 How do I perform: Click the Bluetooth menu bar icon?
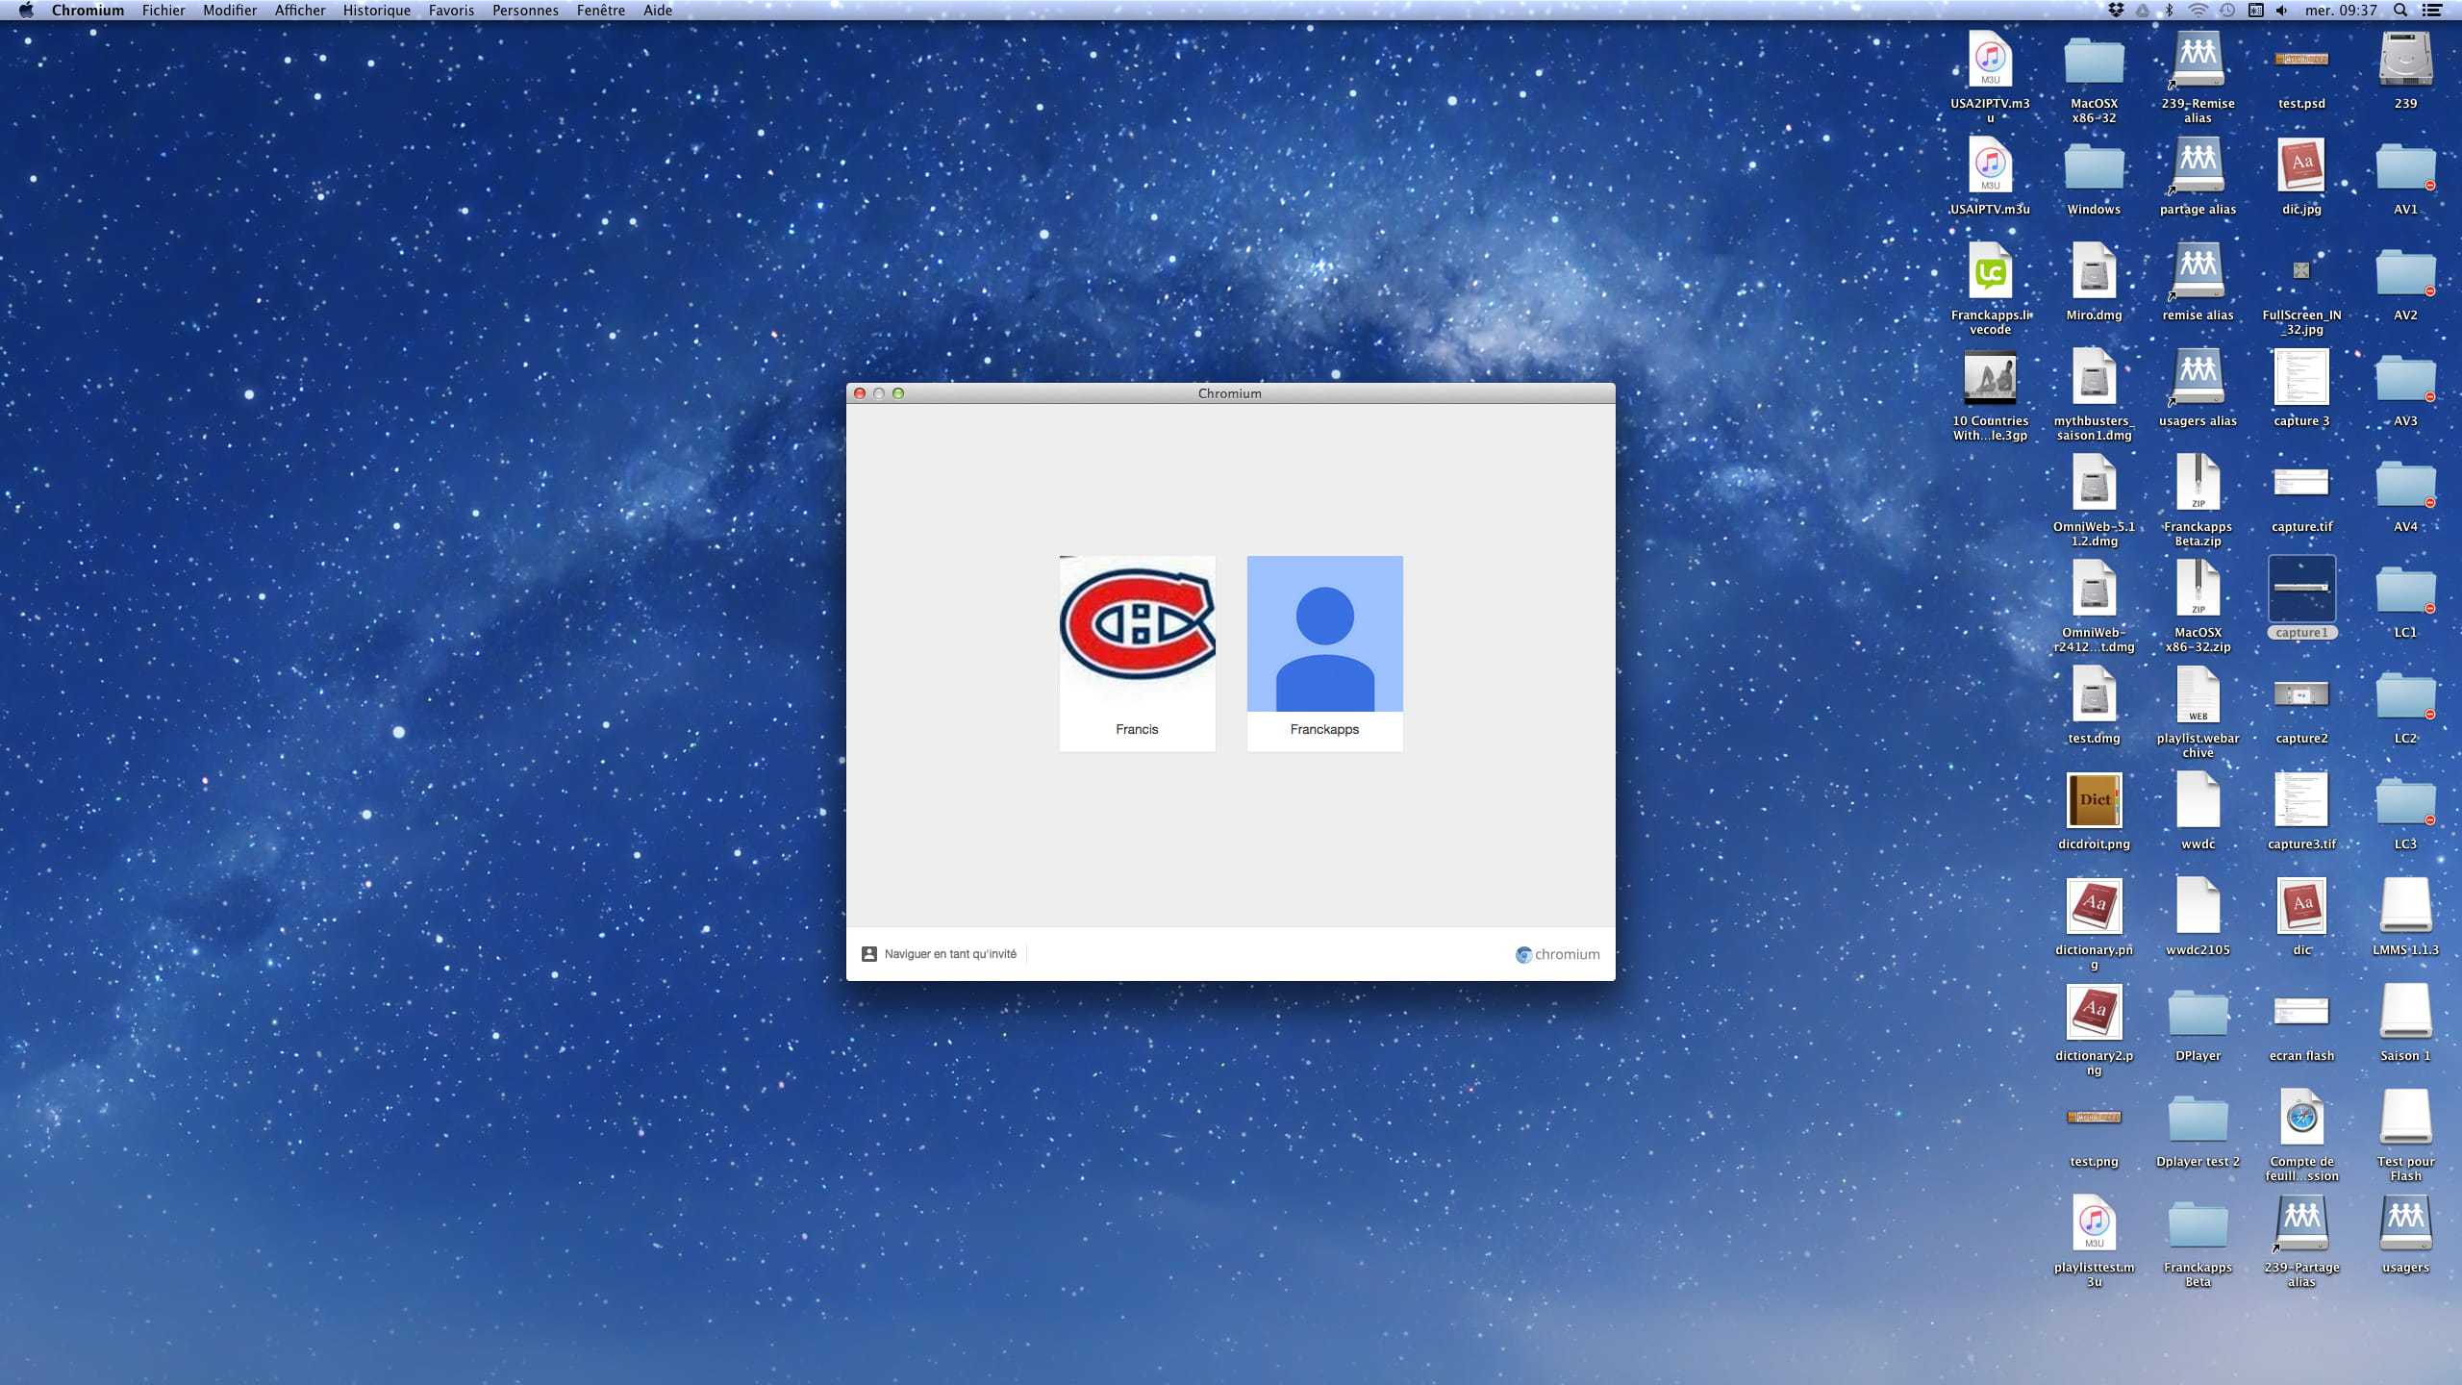coord(2170,11)
